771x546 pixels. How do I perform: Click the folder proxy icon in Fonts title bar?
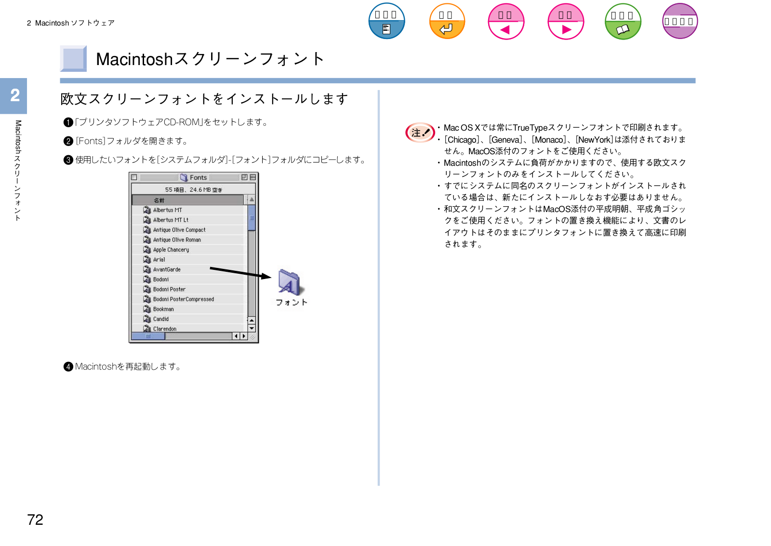[x=184, y=177]
